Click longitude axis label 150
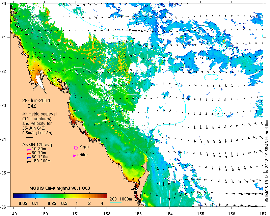 (x=45, y=214)
